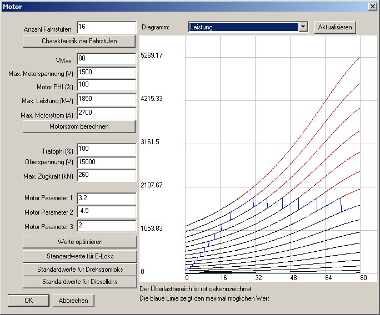Viewport: 380px width, 315px height.
Task: Click the blaue Linie explanation text
Action: point(204,298)
